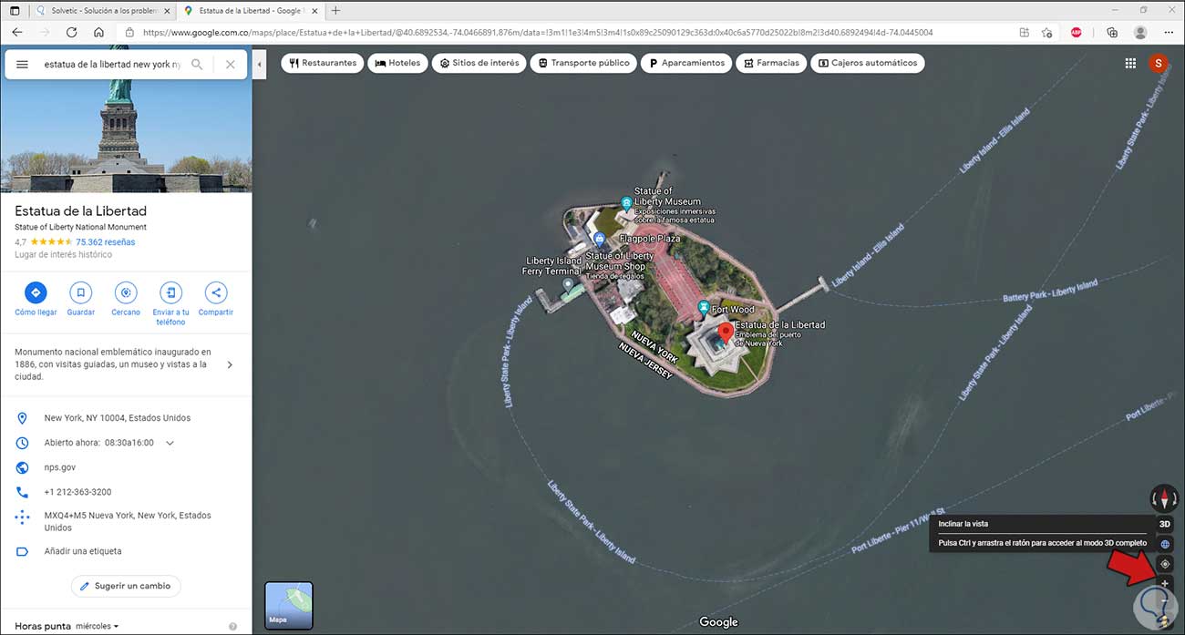The image size is (1185, 635).
Task: Click the Guardar bookmark icon
Action: pos(80,292)
